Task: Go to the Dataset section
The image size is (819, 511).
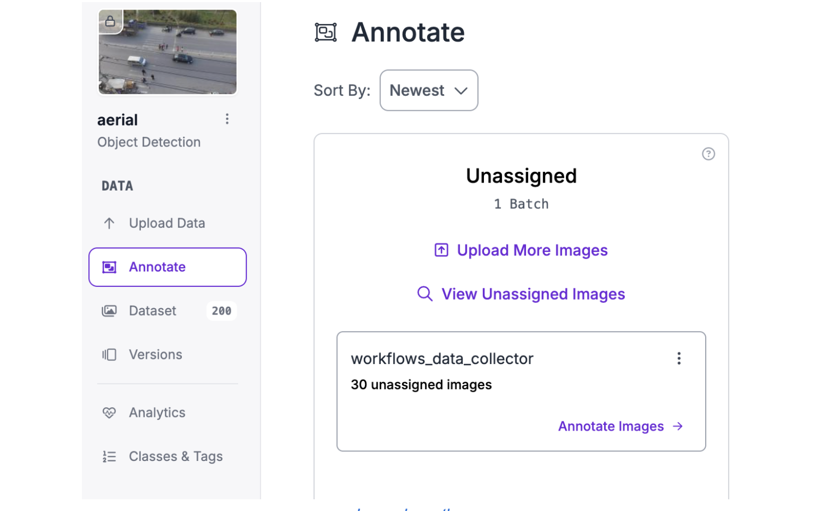Action: tap(153, 311)
